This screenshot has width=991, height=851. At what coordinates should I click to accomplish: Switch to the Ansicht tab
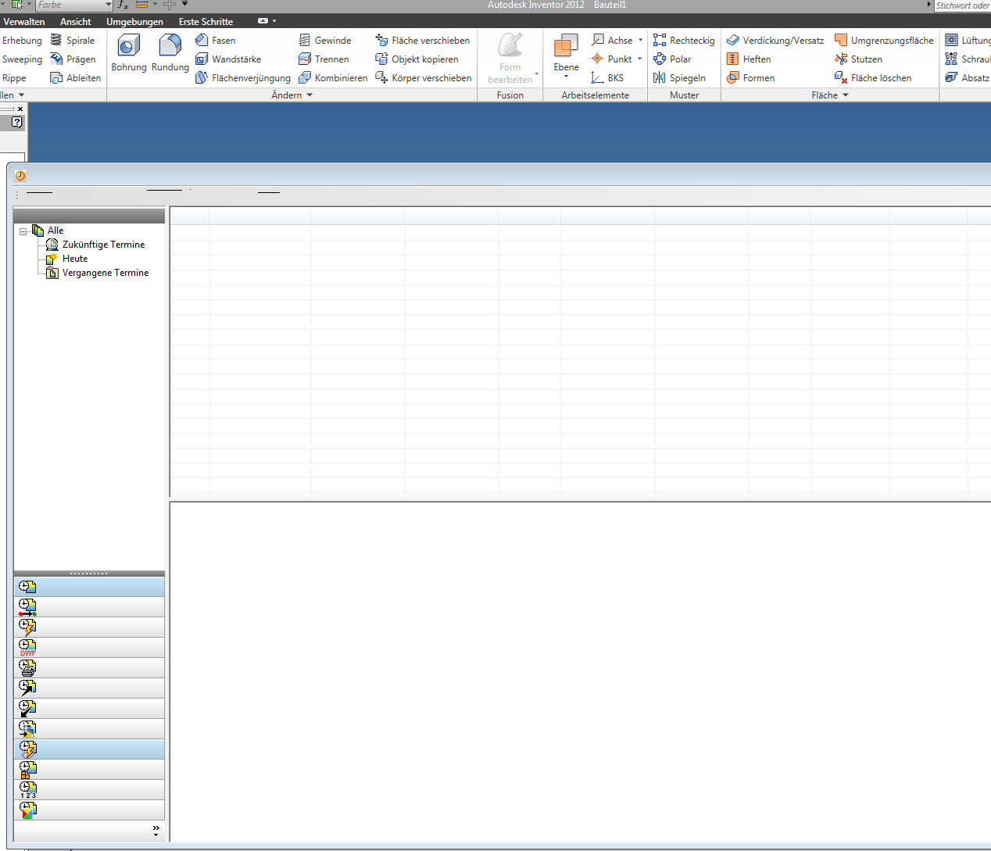pos(76,21)
